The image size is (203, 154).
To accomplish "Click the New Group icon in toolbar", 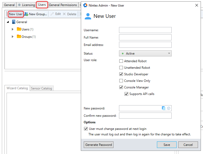I will pos(26,14).
